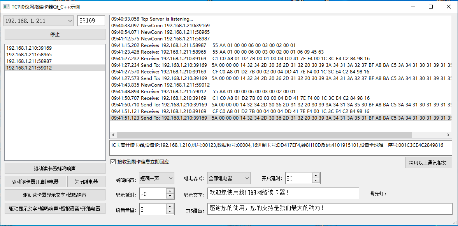The image size is (458, 226).
Task: Increase 语音音量 value with up arrow
Action: (170, 207)
